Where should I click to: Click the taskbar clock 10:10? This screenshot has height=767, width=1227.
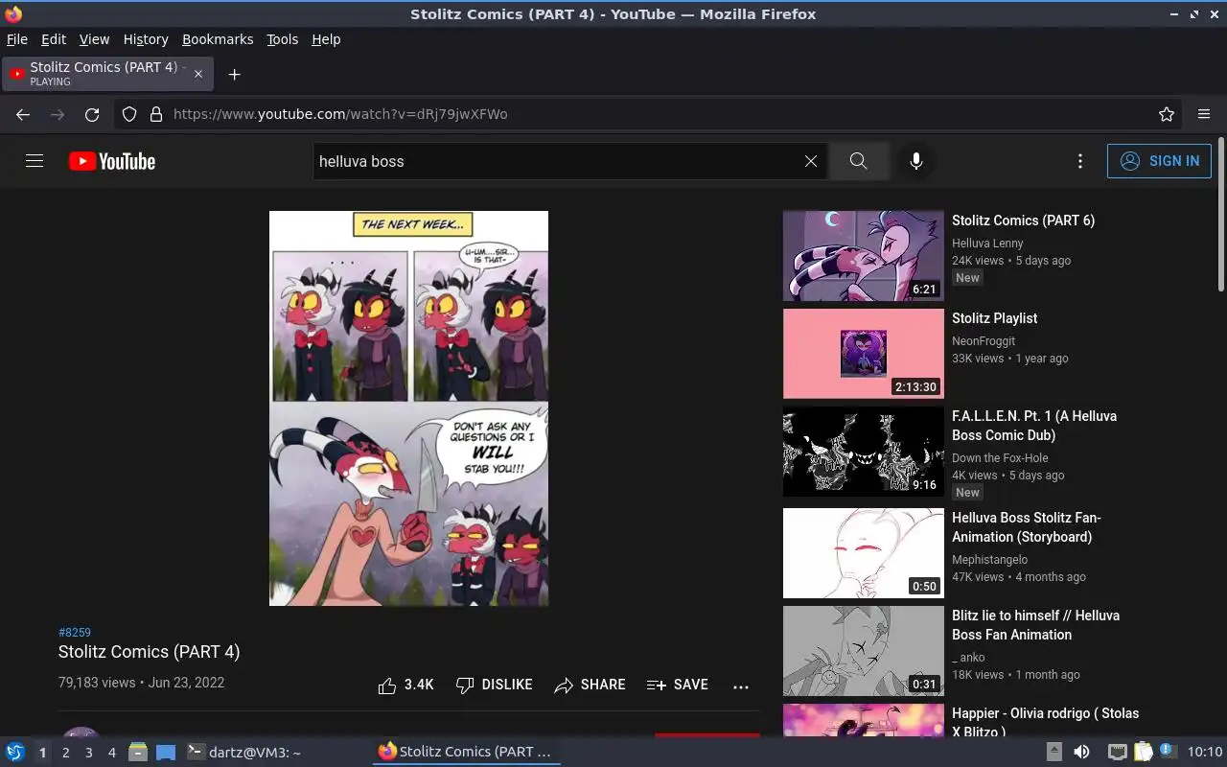point(1205,752)
